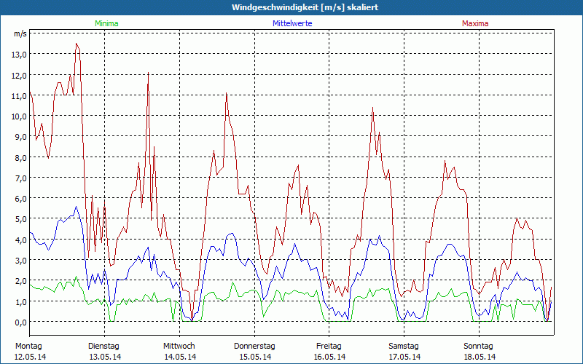Click the 'Dienstag' day label
Image resolution: width=583 pixels, height=364 pixels.
[103, 347]
